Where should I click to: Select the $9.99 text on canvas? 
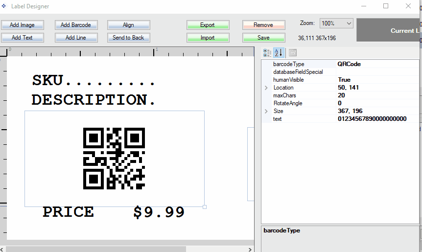click(159, 212)
